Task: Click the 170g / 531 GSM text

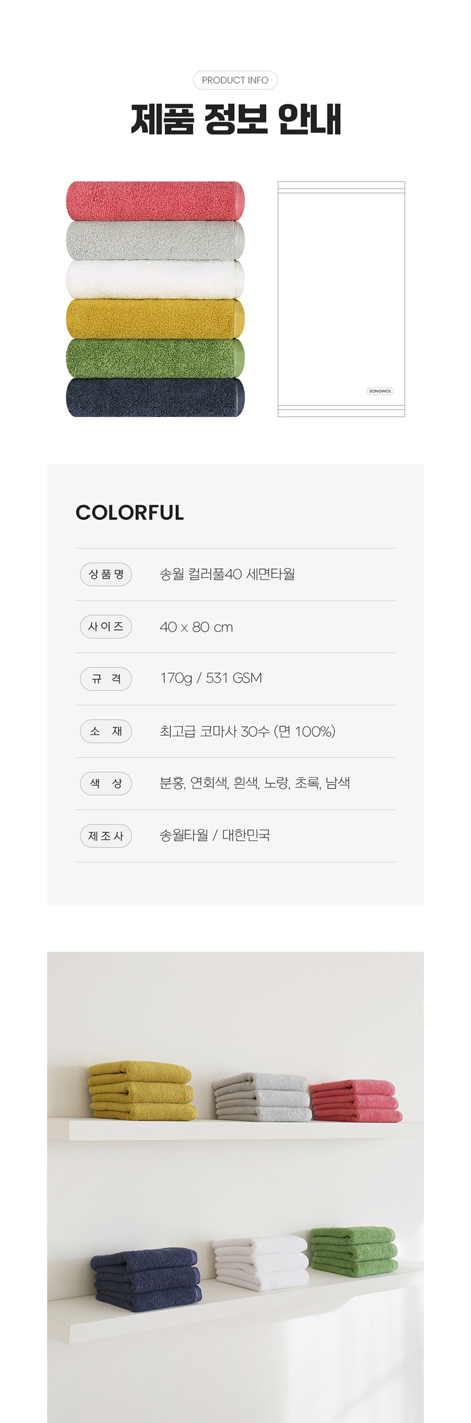Action: (211, 679)
